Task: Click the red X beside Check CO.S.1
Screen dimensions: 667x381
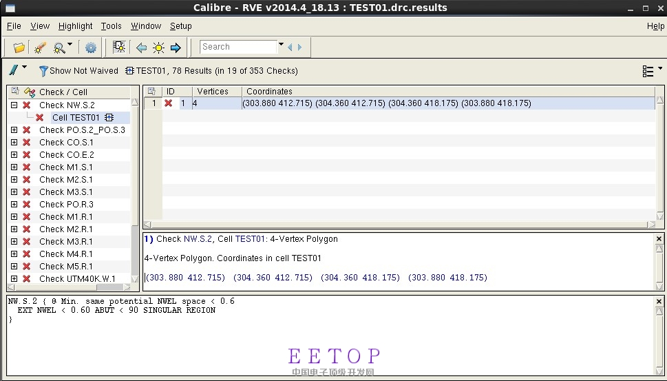Action: (x=27, y=143)
